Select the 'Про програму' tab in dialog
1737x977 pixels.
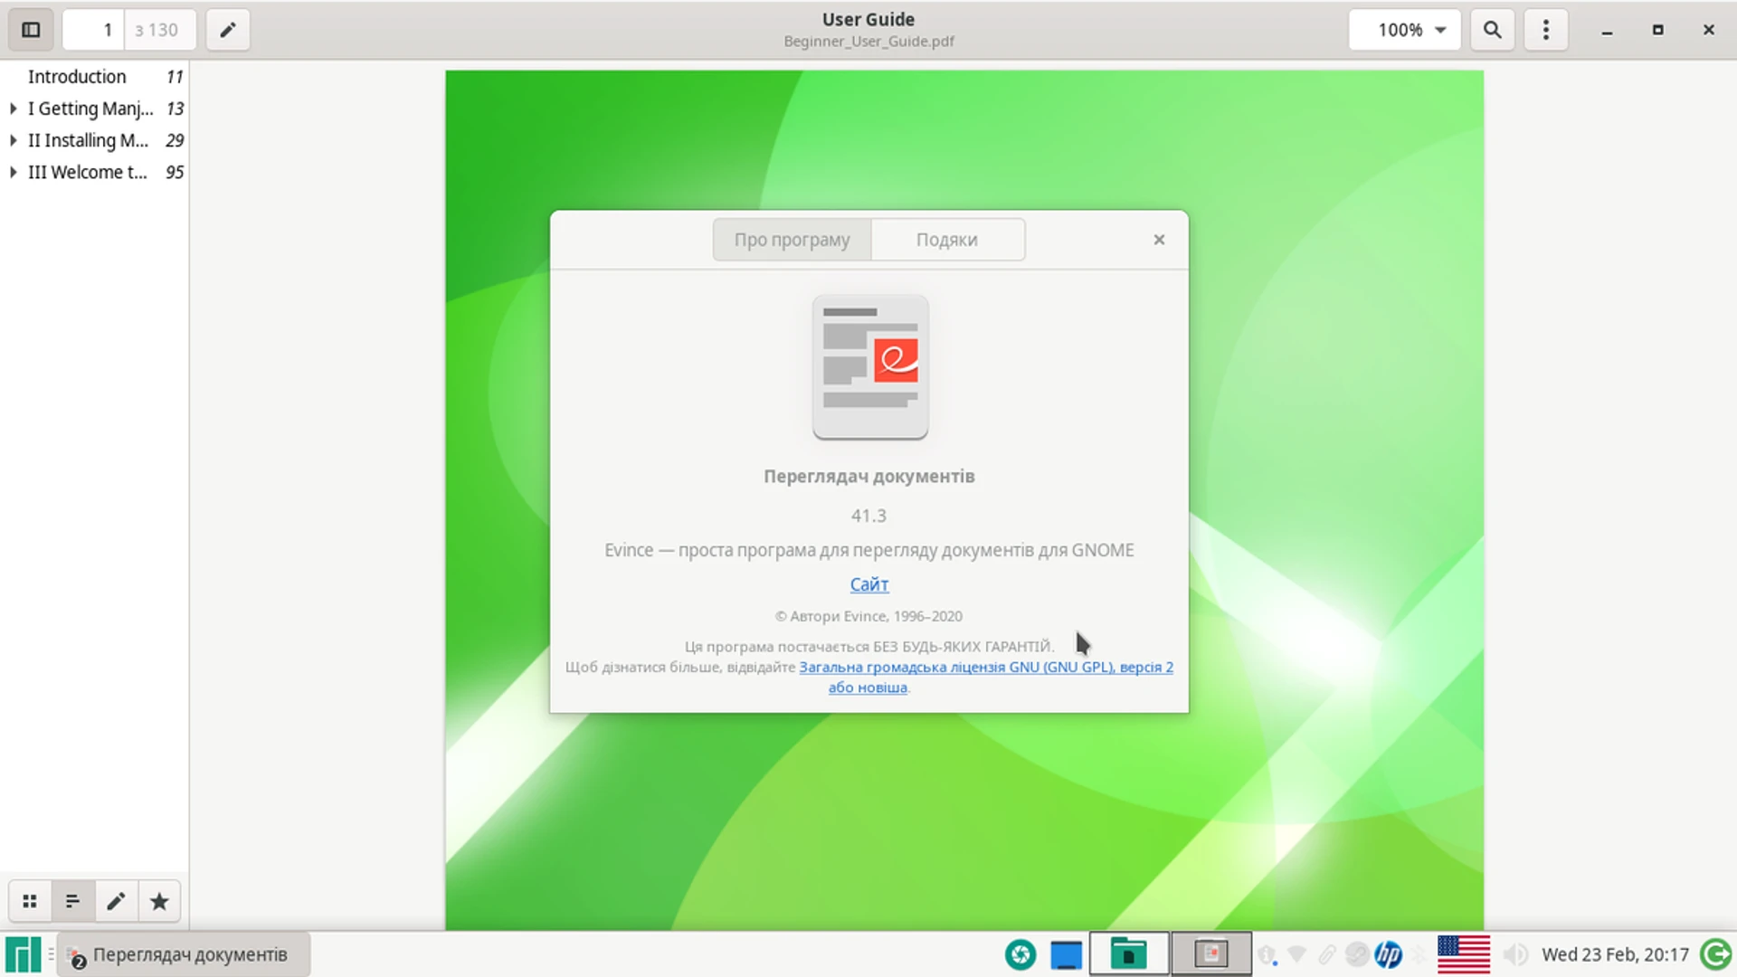[x=792, y=240]
